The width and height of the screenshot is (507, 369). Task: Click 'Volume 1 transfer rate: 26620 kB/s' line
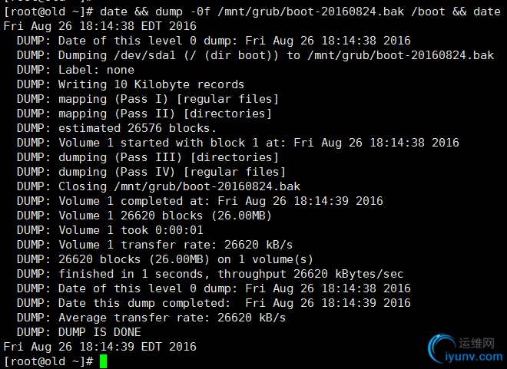[154, 245]
